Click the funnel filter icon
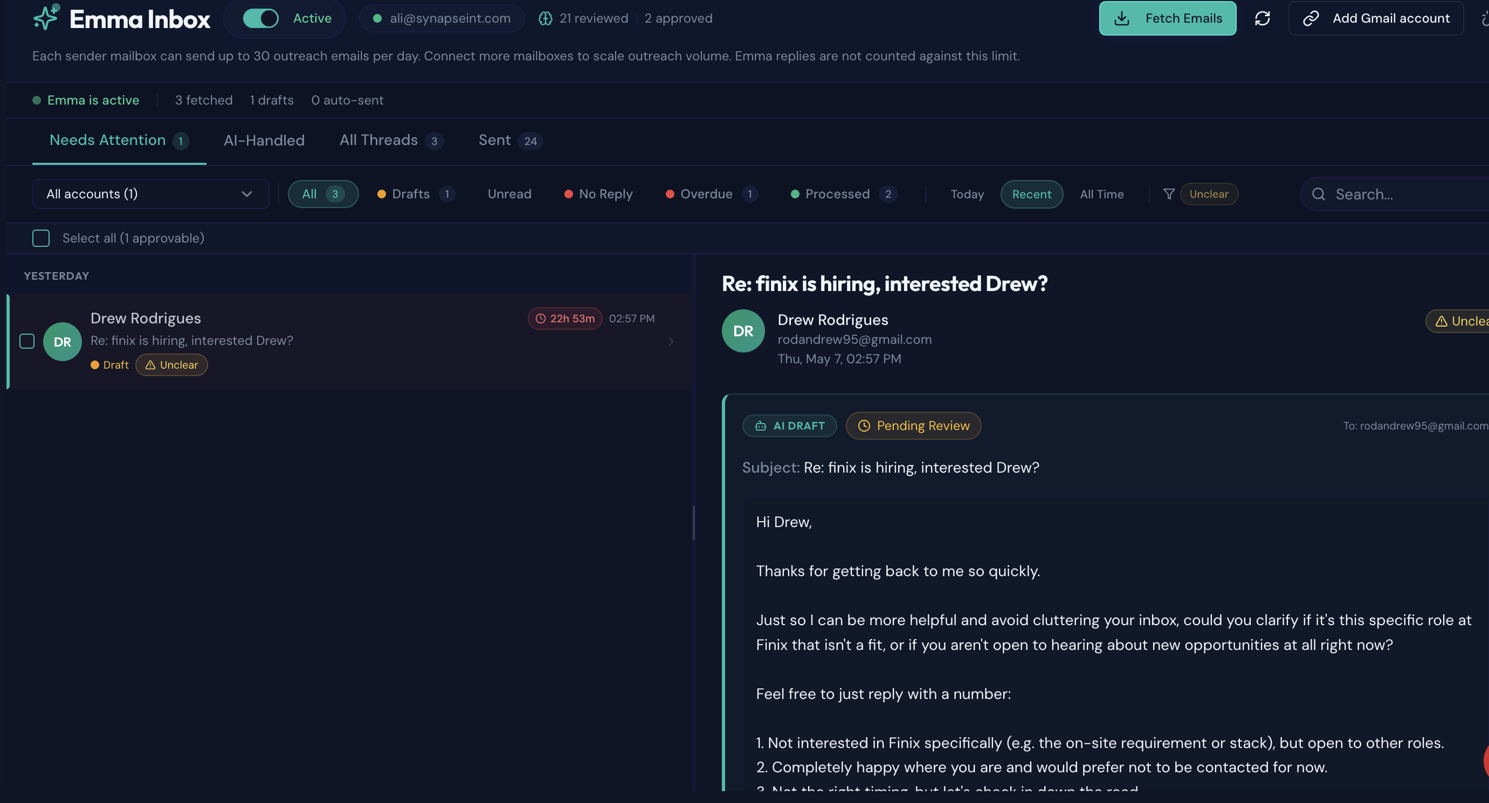This screenshot has height=803, width=1489. coord(1169,194)
